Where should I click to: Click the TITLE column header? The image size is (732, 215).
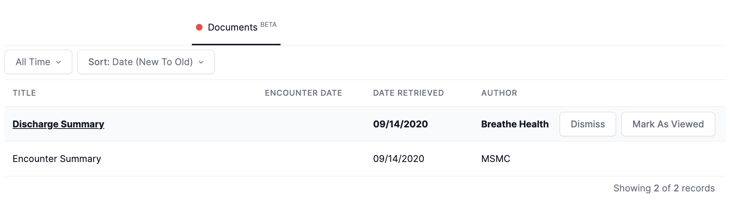tap(24, 93)
